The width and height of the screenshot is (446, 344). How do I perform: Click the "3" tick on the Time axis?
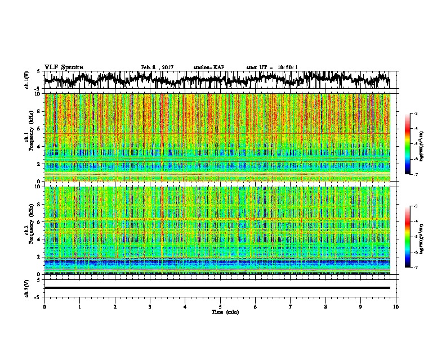pyautogui.click(x=150, y=307)
